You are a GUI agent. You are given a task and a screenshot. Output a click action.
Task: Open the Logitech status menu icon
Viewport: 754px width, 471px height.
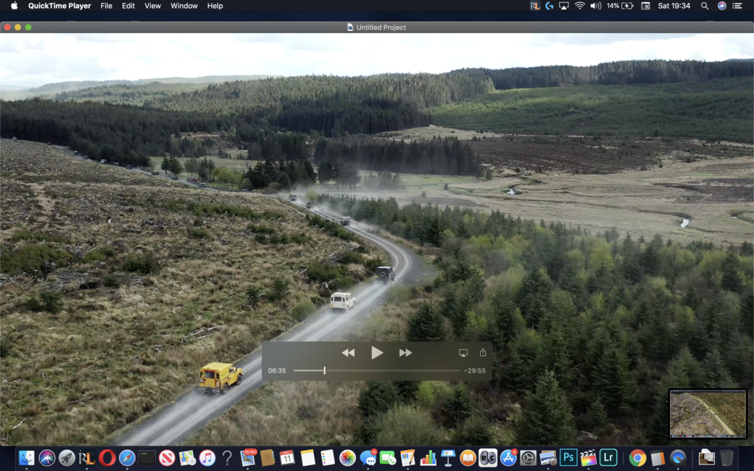coord(549,6)
